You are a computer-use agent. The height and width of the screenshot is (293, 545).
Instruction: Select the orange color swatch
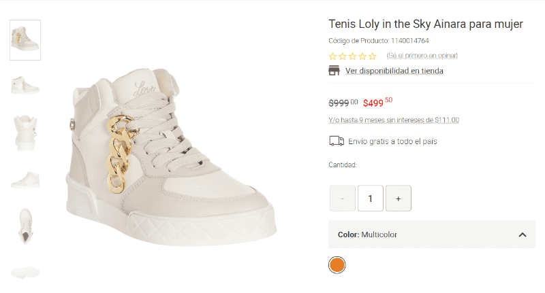337,264
